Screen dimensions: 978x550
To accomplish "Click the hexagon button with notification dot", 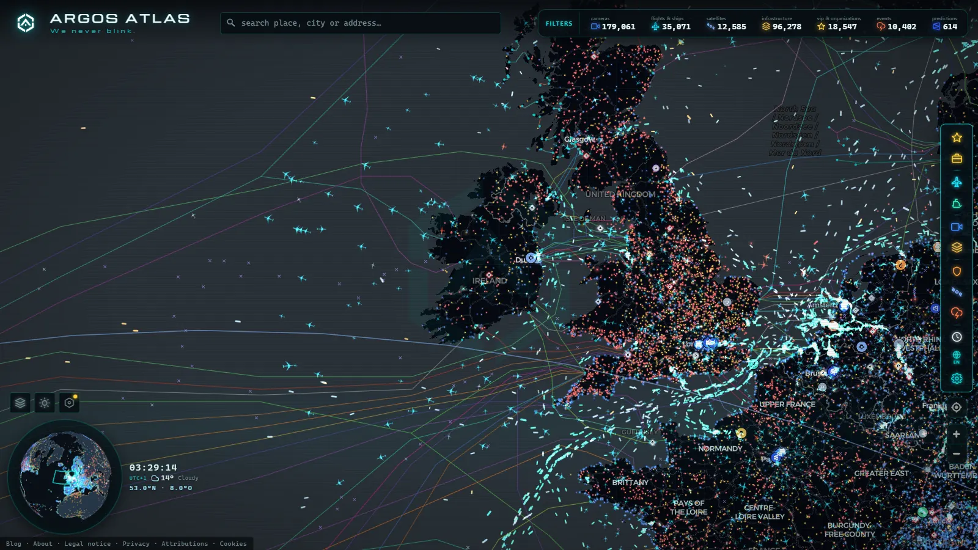I will tap(69, 403).
